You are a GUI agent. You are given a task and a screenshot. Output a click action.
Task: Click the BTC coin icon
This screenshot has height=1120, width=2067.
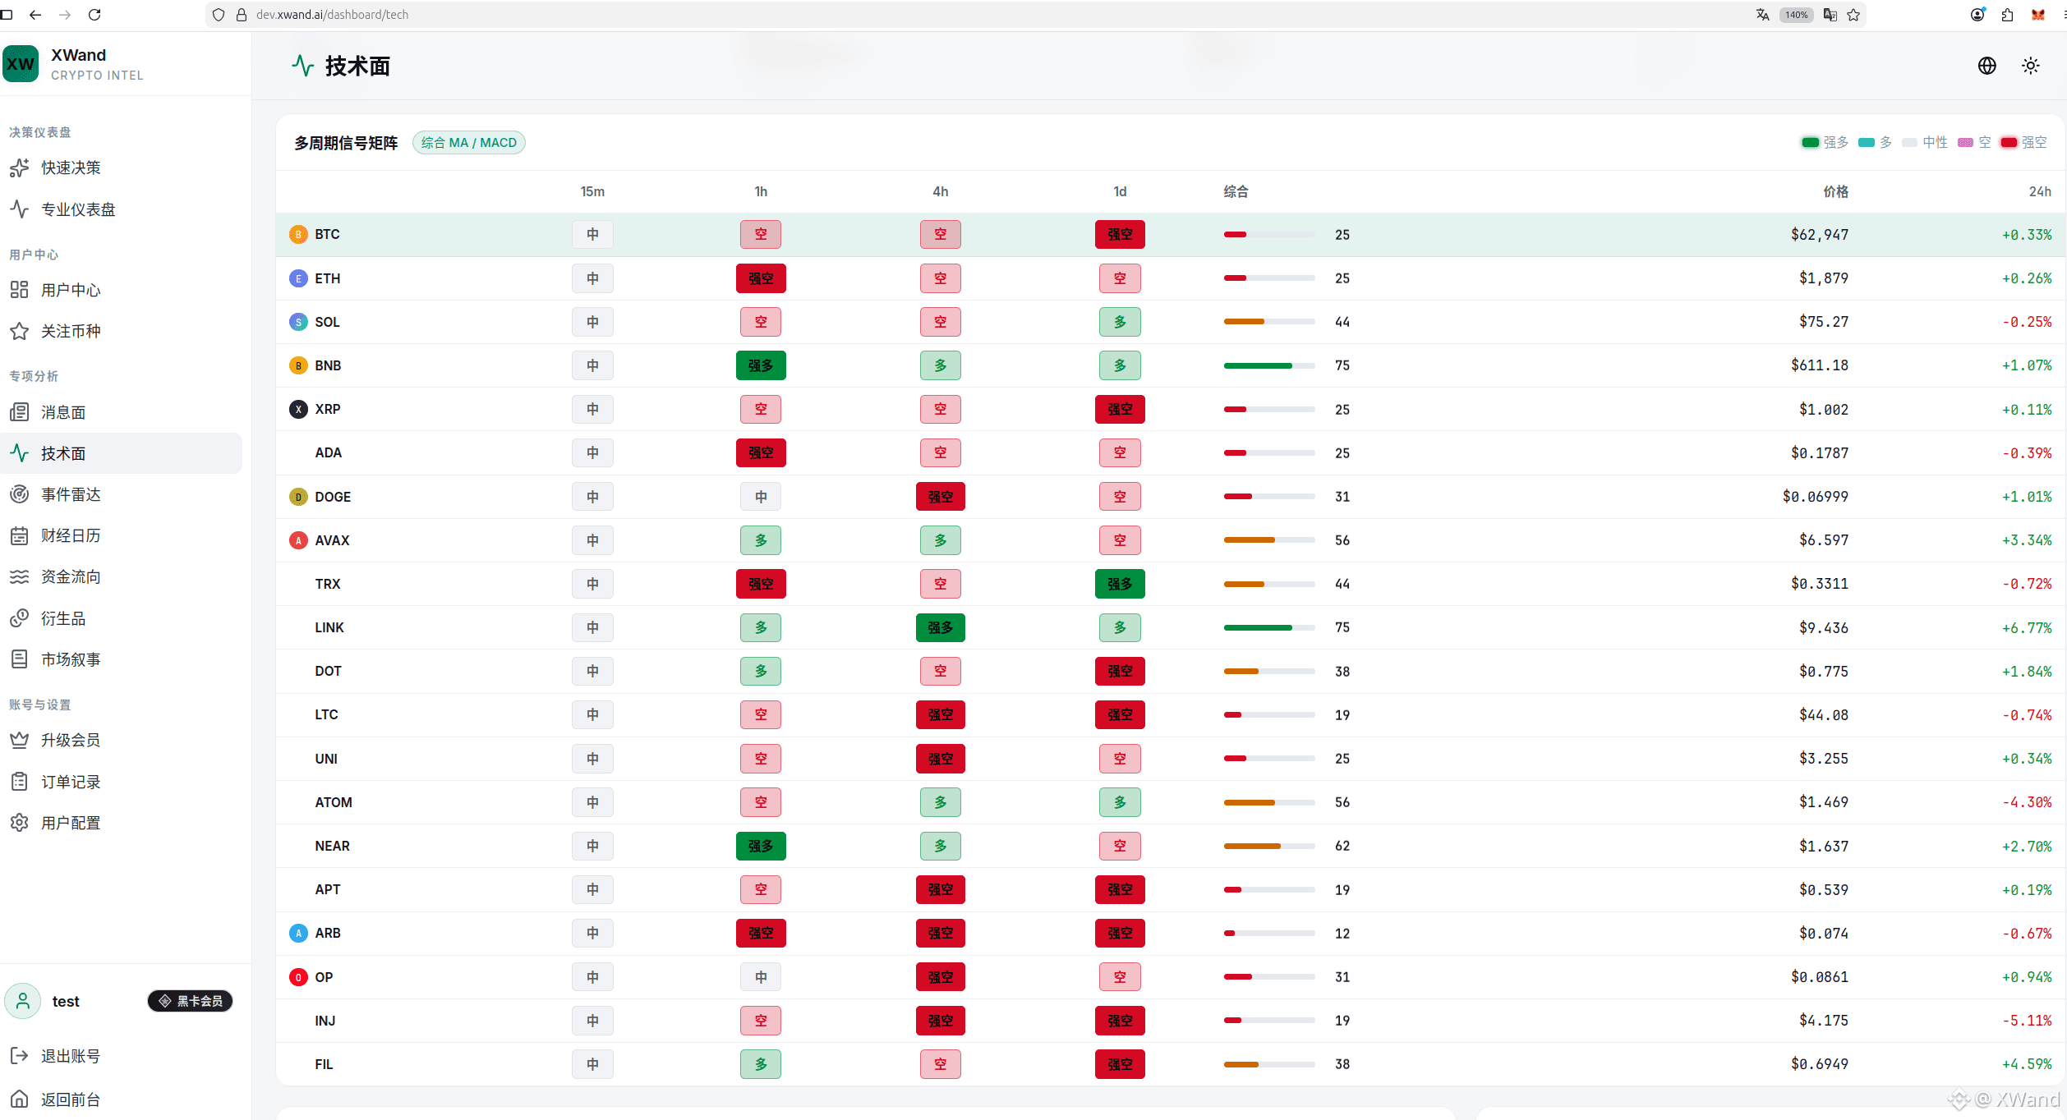(x=298, y=235)
